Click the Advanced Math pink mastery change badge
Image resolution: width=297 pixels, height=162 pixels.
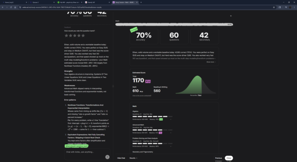pyautogui.click(x=160, y=133)
